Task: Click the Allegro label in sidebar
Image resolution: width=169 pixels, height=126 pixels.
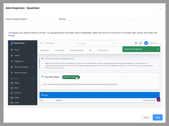Action: [x=17, y=83]
